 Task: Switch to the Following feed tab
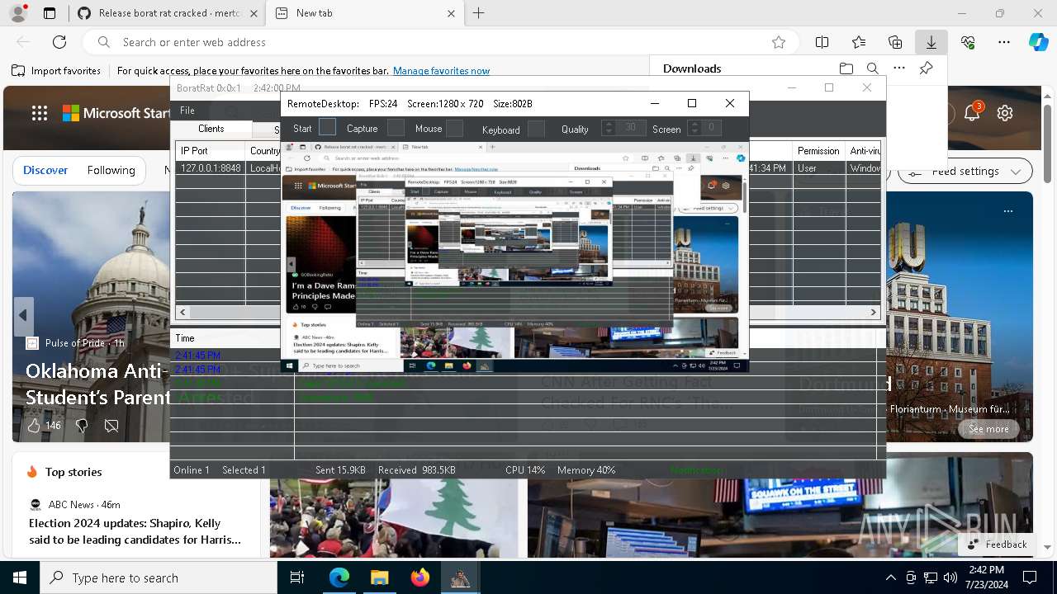click(x=111, y=170)
